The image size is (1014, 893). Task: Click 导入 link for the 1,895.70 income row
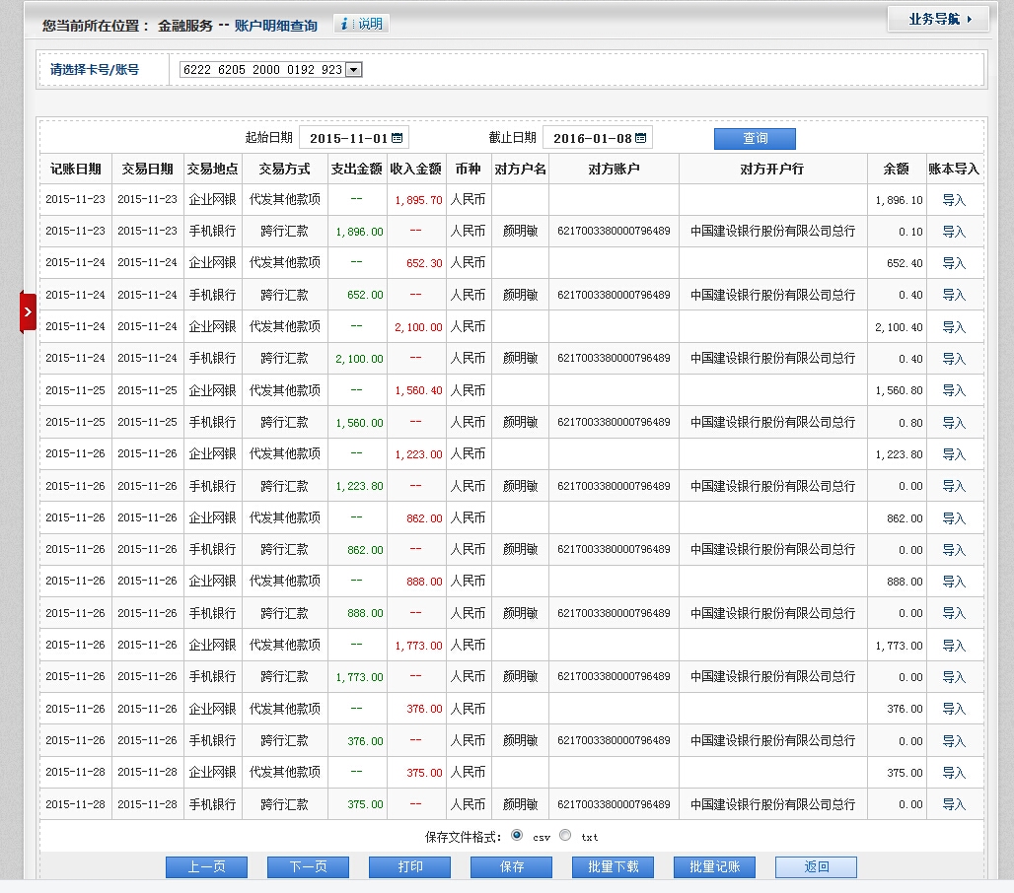(x=954, y=200)
